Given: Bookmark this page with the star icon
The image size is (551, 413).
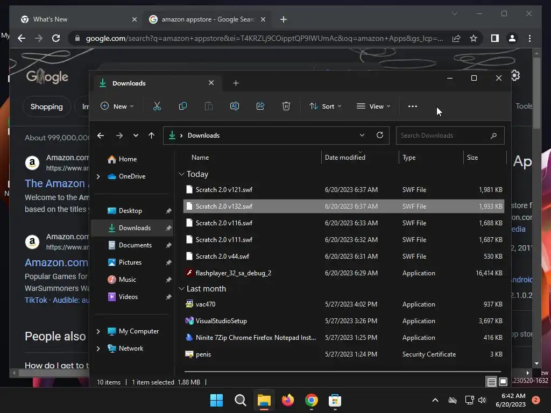Looking at the screenshot, I should (474, 38).
